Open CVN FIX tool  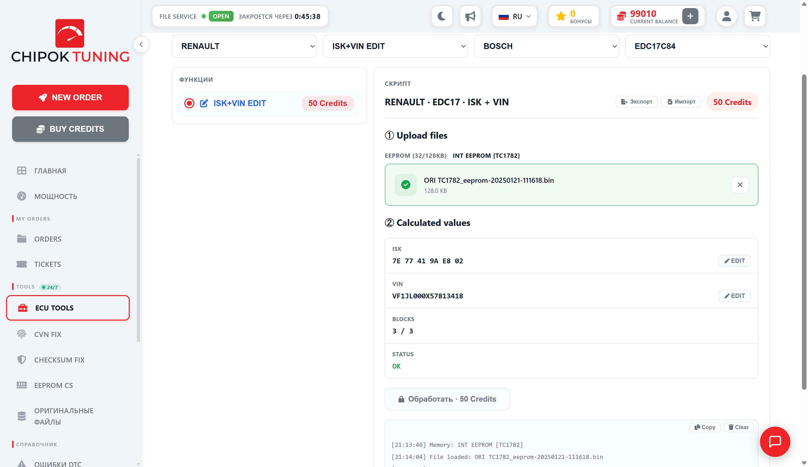pyautogui.click(x=68, y=334)
